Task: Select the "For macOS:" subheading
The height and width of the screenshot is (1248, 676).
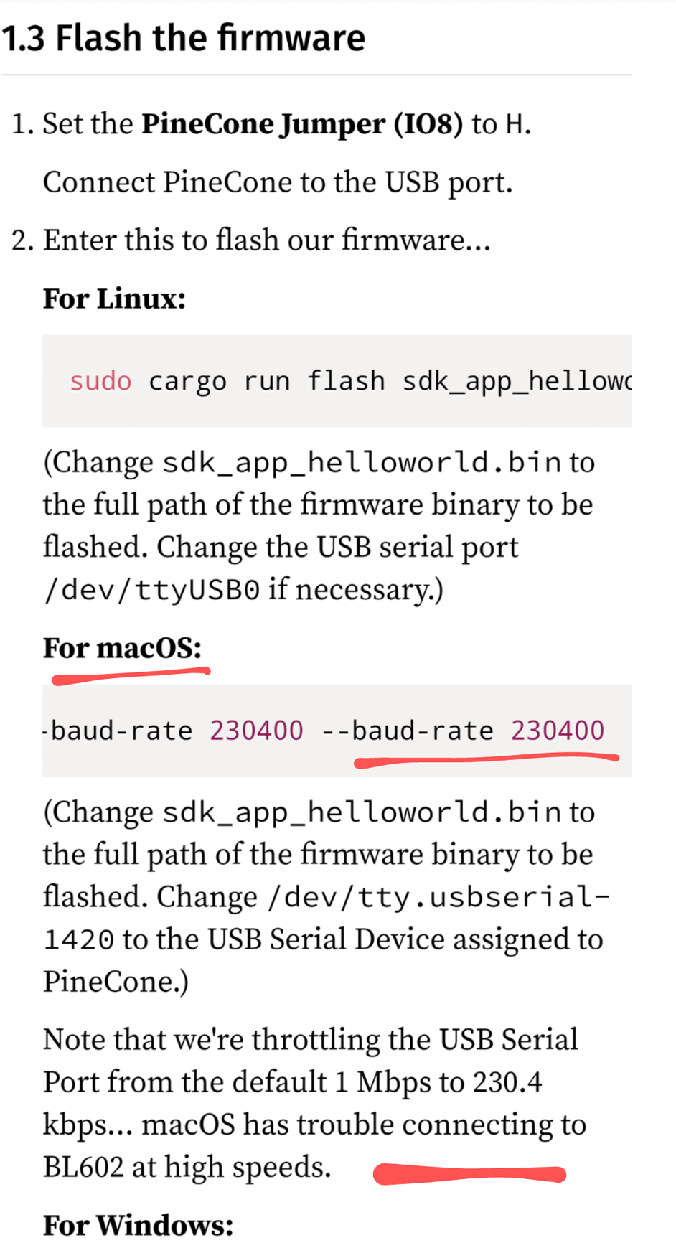Action: coord(122,648)
